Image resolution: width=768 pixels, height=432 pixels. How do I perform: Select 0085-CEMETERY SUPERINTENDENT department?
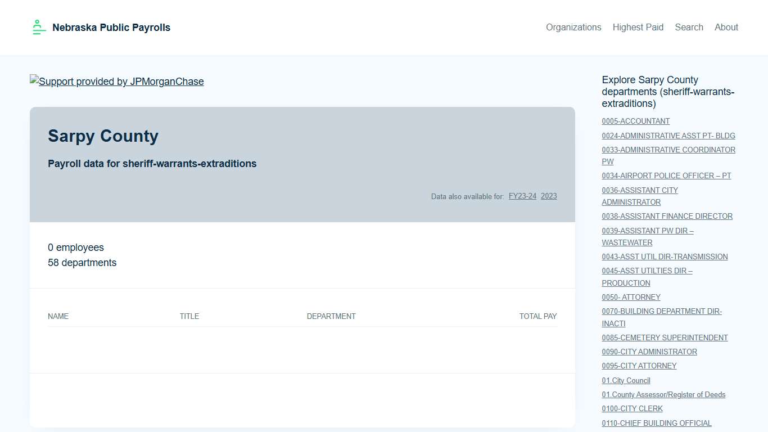pyautogui.click(x=665, y=337)
